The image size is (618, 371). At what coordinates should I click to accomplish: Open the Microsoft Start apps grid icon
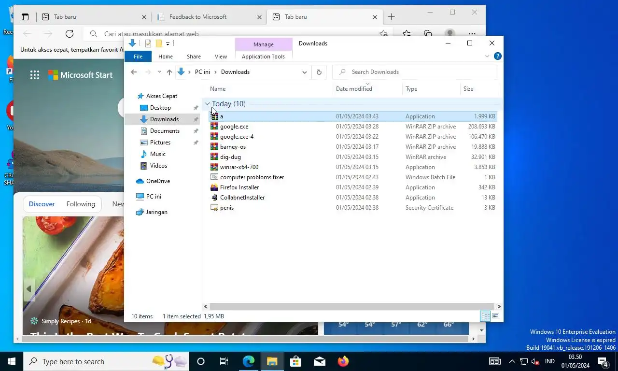pyautogui.click(x=35, y=75)
